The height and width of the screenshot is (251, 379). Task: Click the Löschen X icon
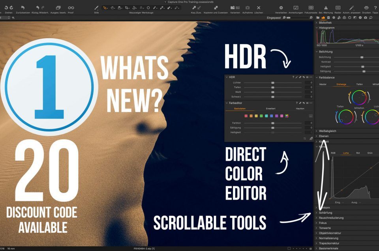click(x=259, y=8)
